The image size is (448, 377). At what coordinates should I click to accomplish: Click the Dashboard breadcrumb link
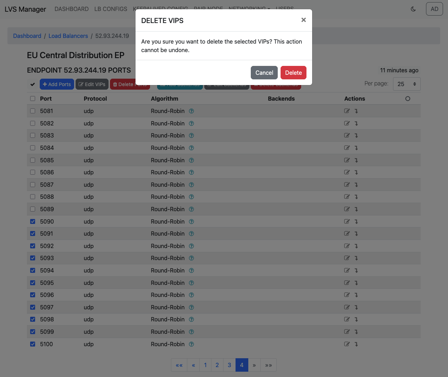click(x=27, y=36)
